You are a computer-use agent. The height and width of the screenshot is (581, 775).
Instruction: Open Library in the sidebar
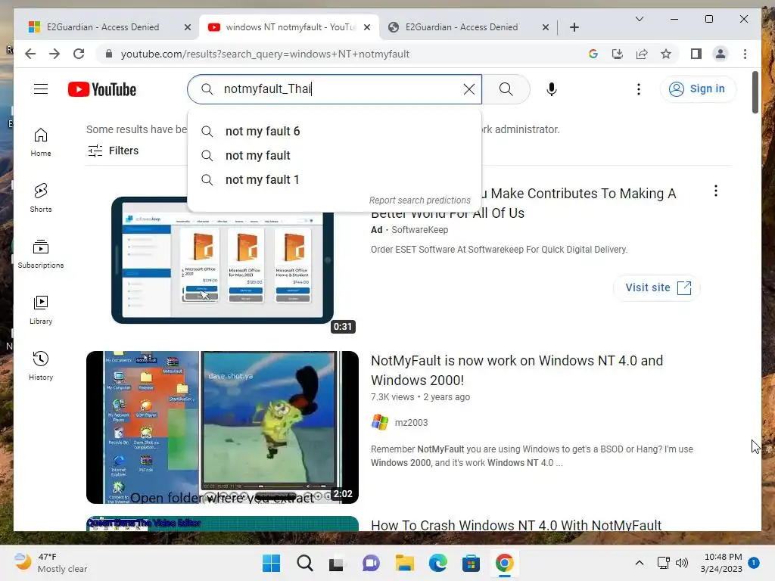pyautogui.click(x=41, y=309)
